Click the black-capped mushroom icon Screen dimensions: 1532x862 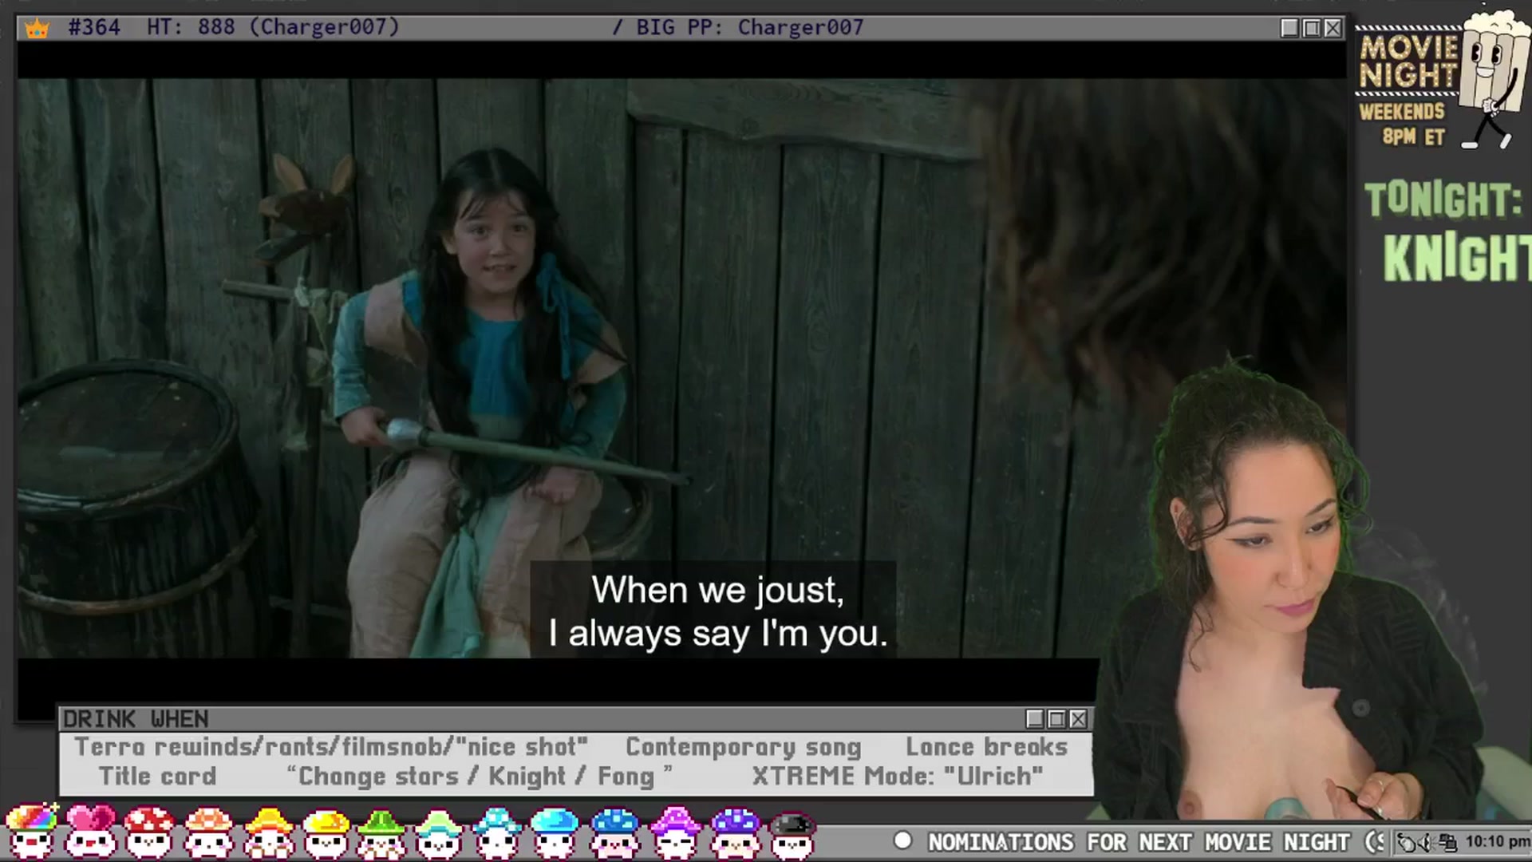click(792, 834)
